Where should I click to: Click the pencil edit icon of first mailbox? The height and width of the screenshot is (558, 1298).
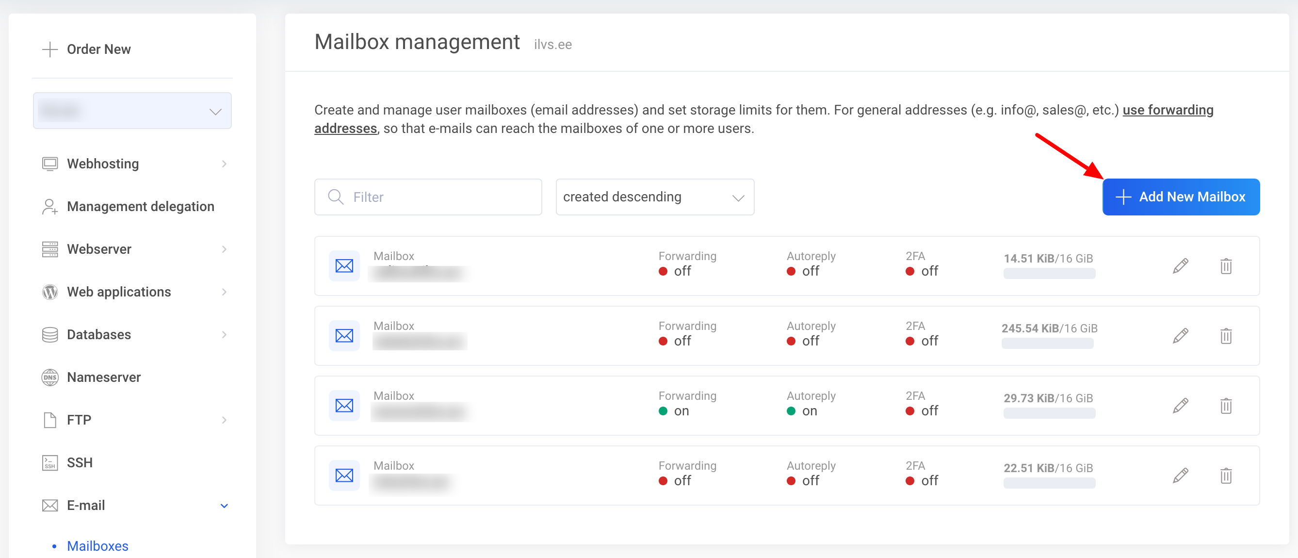click(1180, 265)
